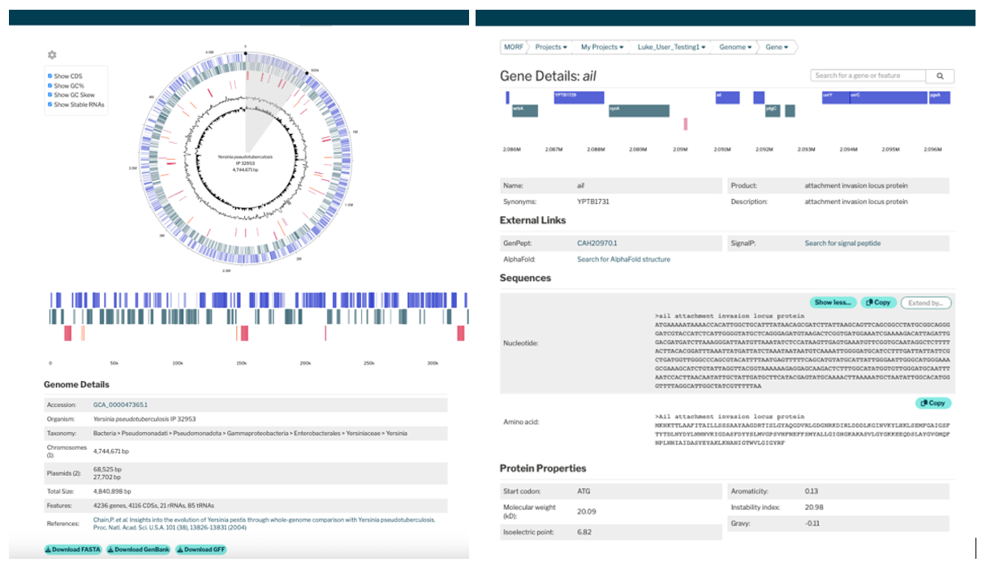The height and width of the screenshot is (571, 982).
Task: Expand the Projects breadcrumb dropdown
Action: (550, 47)
